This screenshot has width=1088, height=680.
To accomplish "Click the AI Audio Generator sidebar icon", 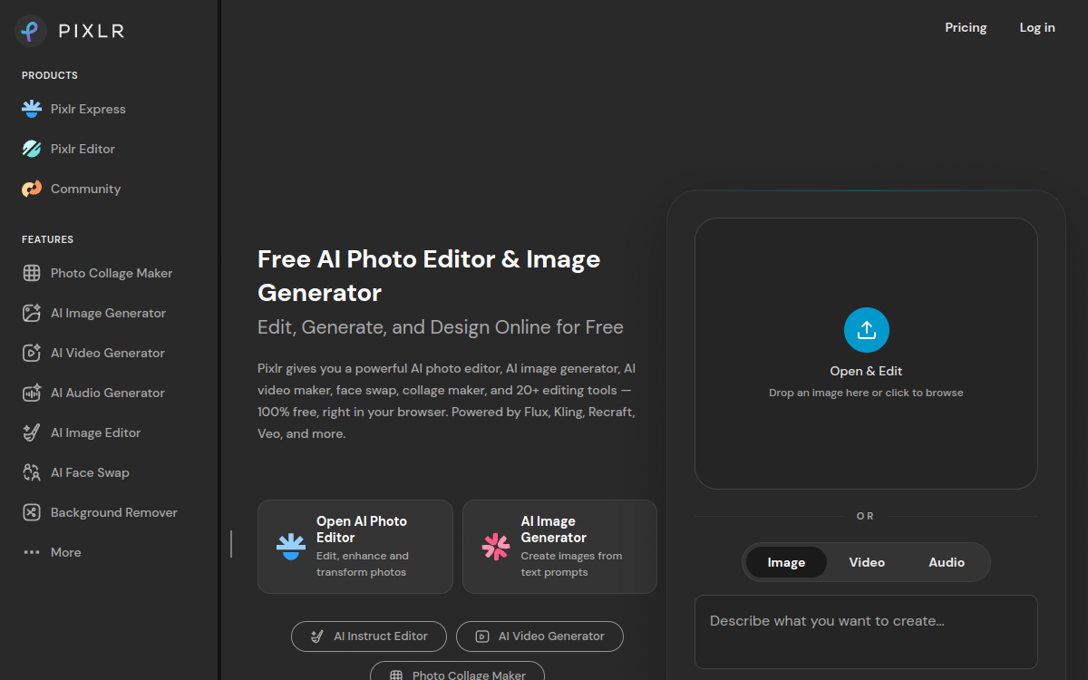I will click(x=32, y=393).
